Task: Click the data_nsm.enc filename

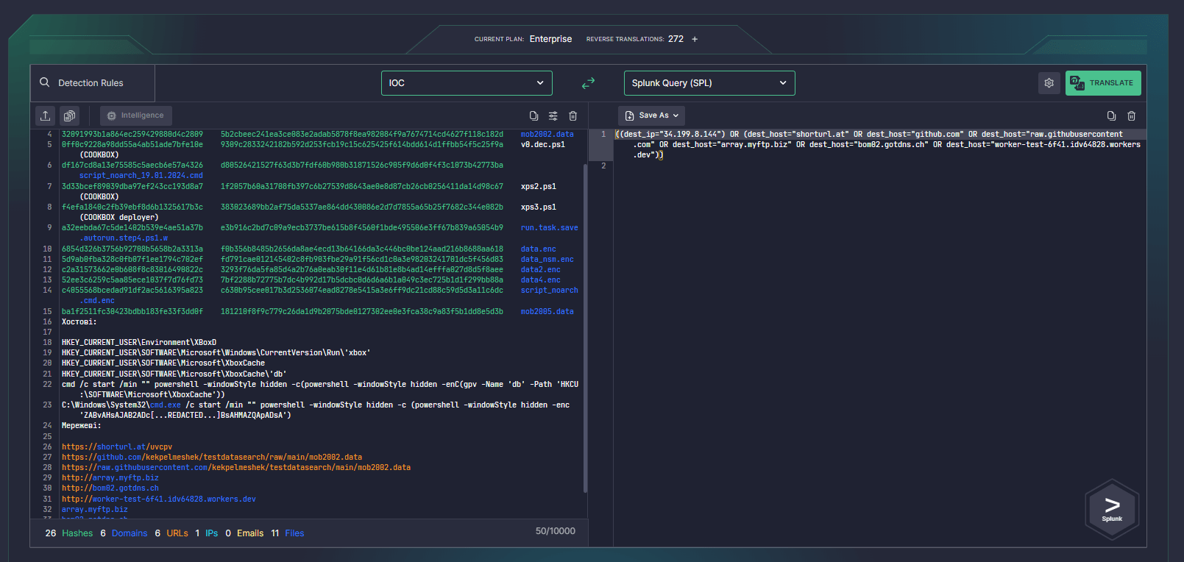Action: pos(547,259)
